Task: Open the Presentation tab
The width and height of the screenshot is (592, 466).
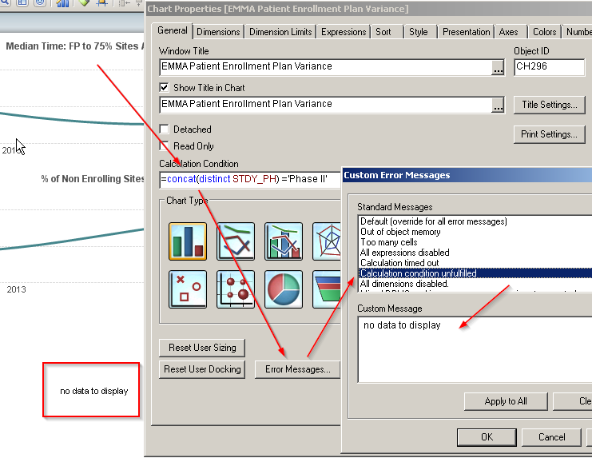Action: tap(466, 32)
